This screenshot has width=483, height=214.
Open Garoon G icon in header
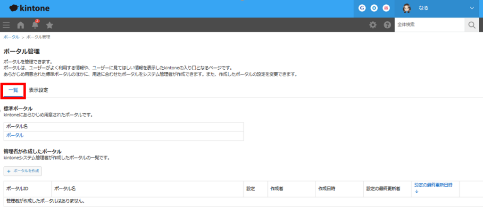(x=362, y=8)
